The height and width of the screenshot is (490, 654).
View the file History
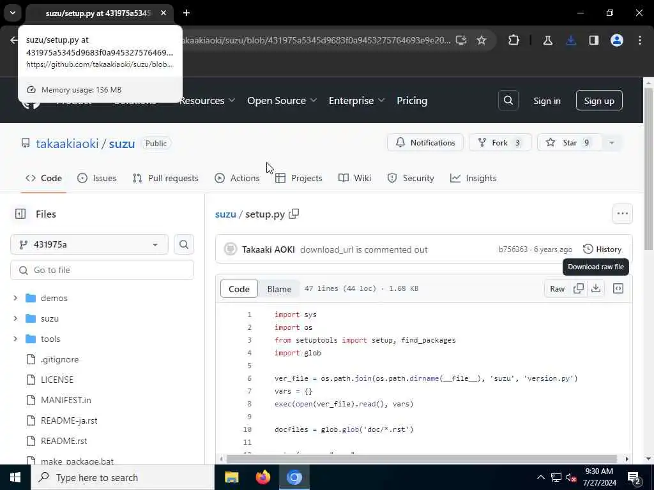coord(602,249)
